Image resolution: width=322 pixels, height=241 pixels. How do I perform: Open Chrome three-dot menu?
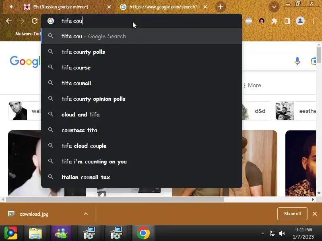click(313, 21)
